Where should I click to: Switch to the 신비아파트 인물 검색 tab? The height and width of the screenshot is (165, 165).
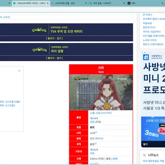point(65,3)
